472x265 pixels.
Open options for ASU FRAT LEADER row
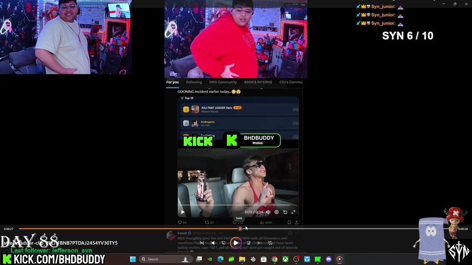(295, 109)
